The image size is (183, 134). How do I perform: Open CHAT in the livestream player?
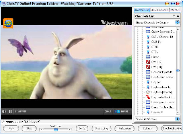pos(108,111)
